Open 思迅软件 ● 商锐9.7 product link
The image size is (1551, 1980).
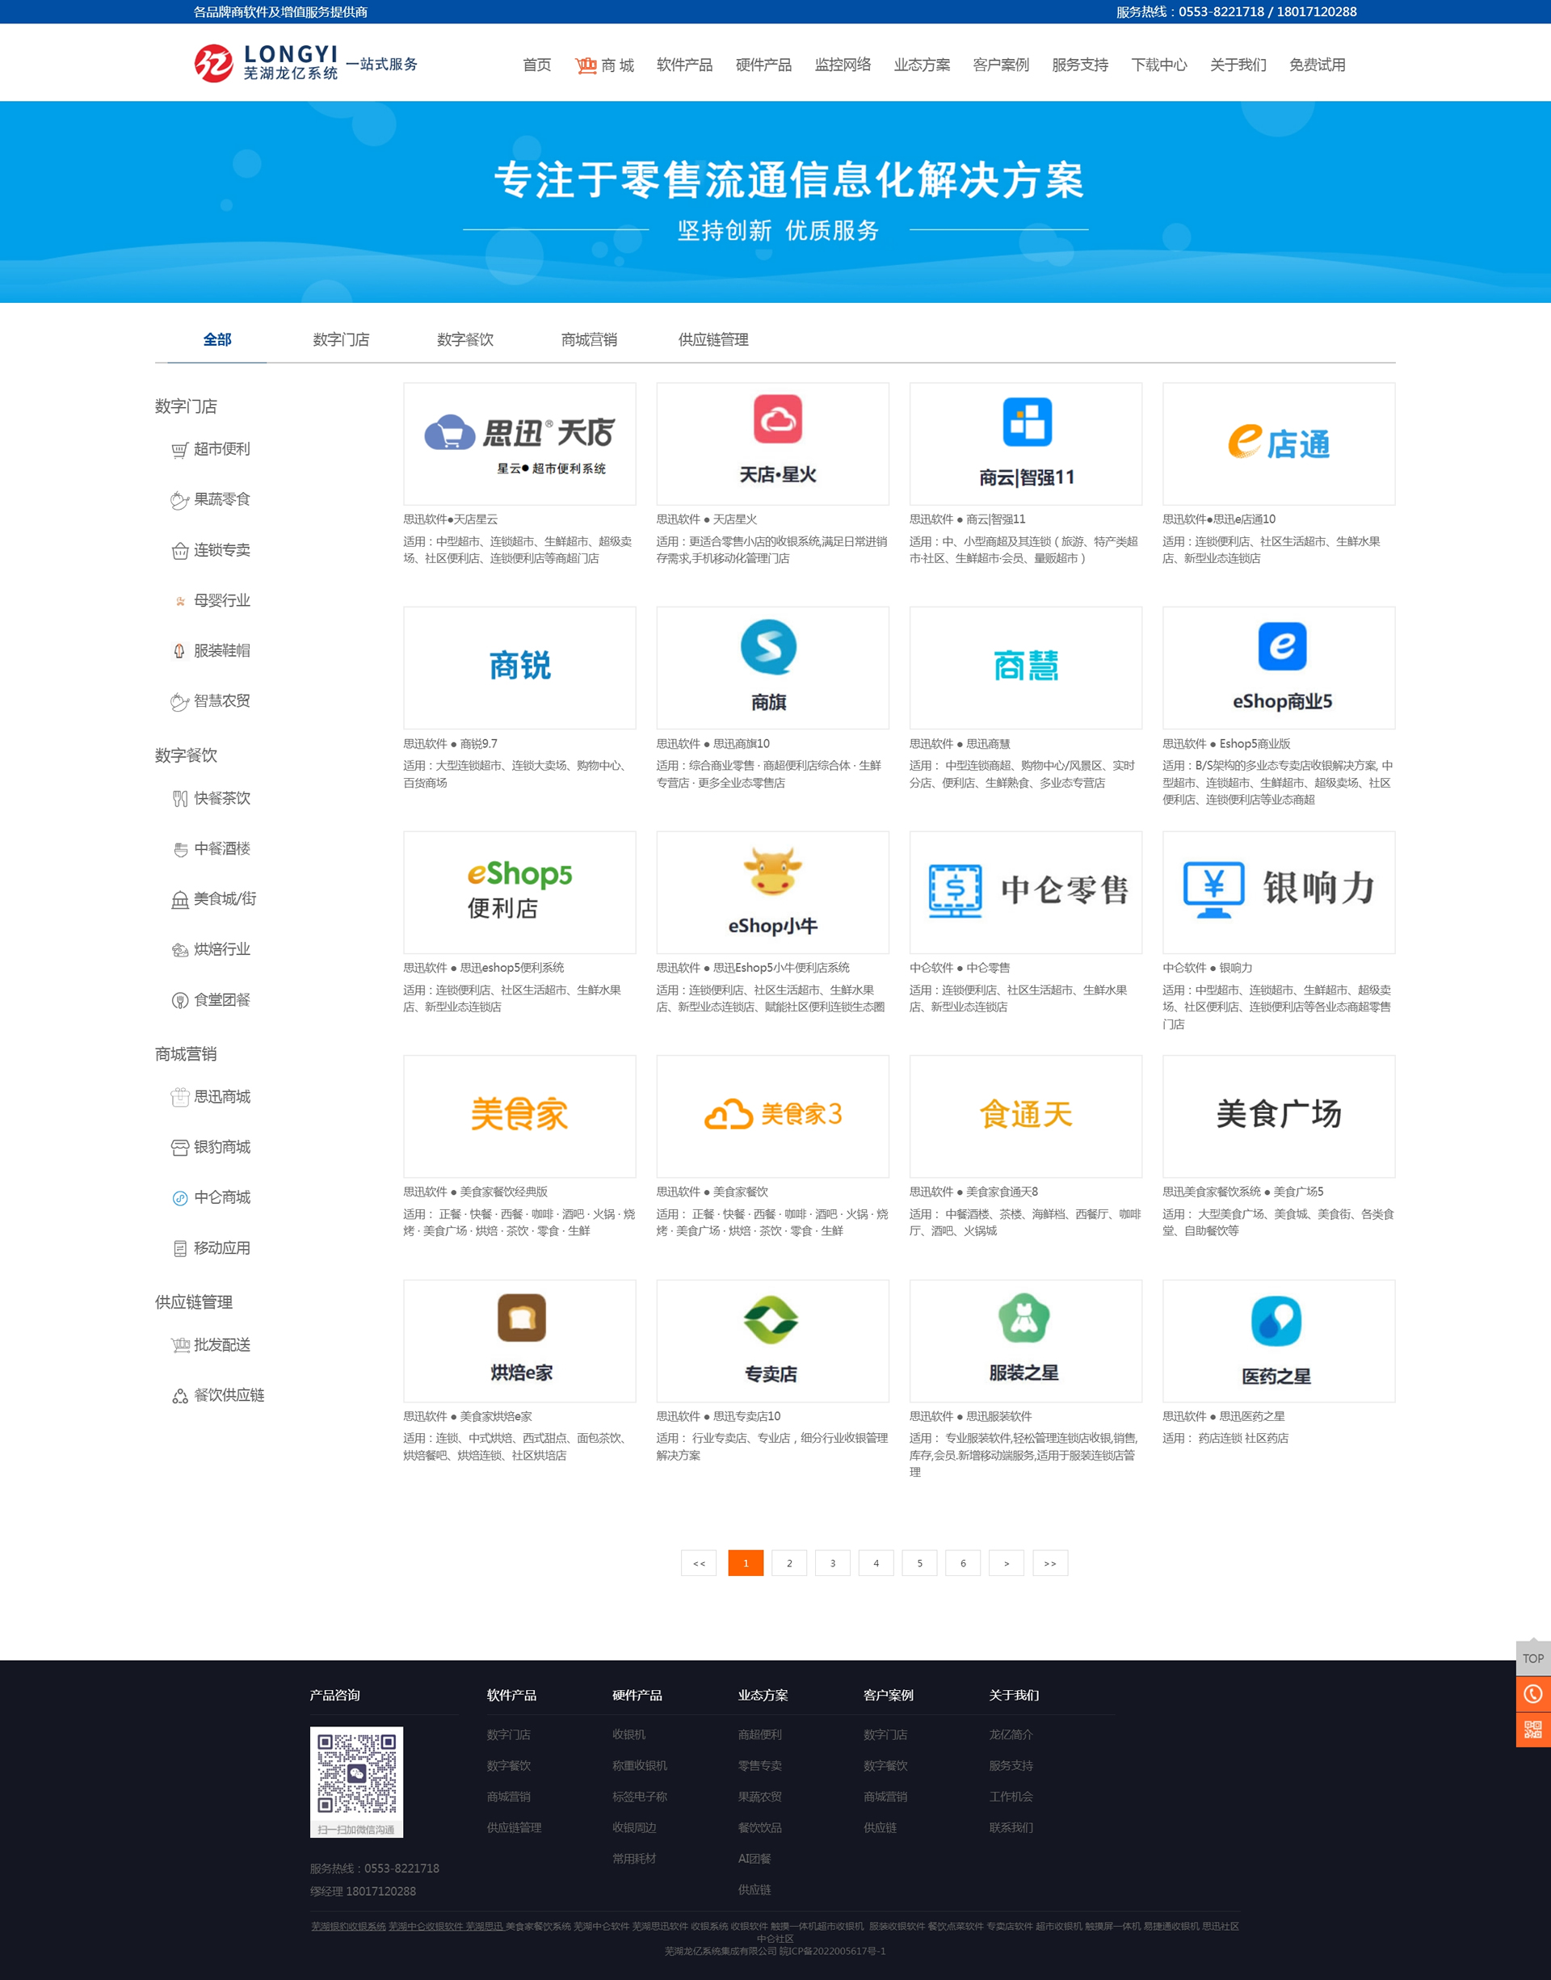point(451,743)
